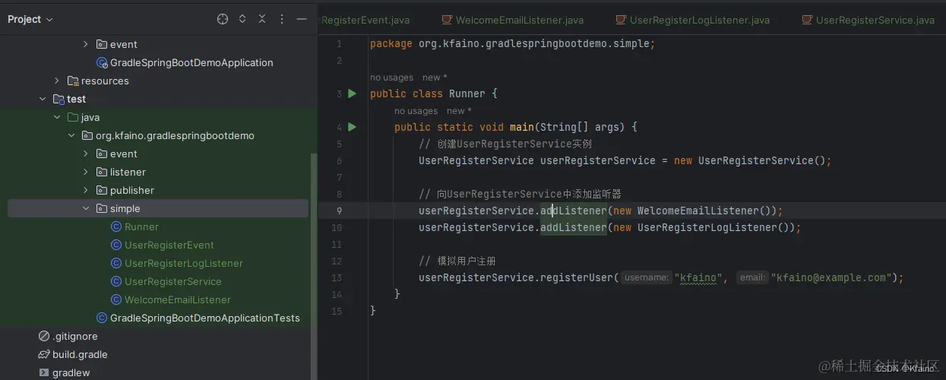946x380 pixels.
Task: Click 'no usages' hint above main method
Action: tap(416, 111)
